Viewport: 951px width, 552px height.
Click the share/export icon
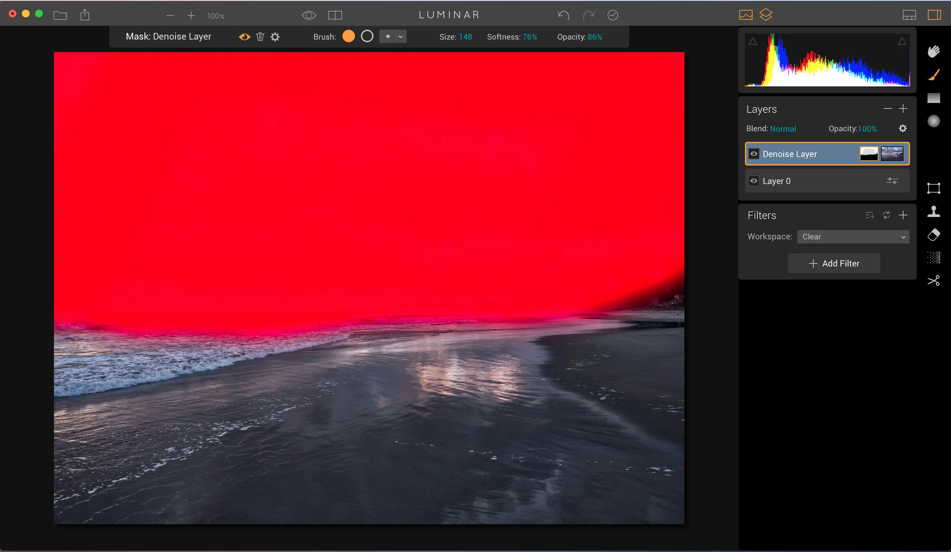(x=85, y=15)
